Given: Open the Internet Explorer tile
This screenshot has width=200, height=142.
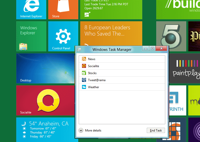Looking at the screenshot, I should (31, 10).
